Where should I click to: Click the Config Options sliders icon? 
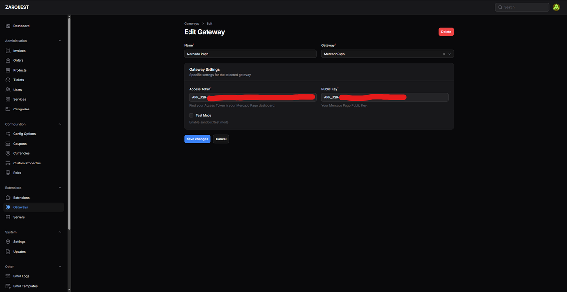[8, 134]
